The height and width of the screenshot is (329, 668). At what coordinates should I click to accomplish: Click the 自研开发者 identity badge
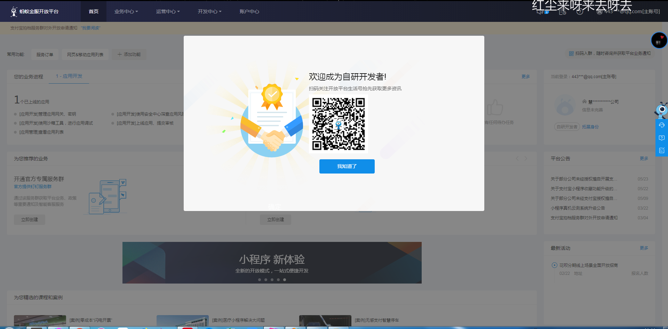coord(567,127)
